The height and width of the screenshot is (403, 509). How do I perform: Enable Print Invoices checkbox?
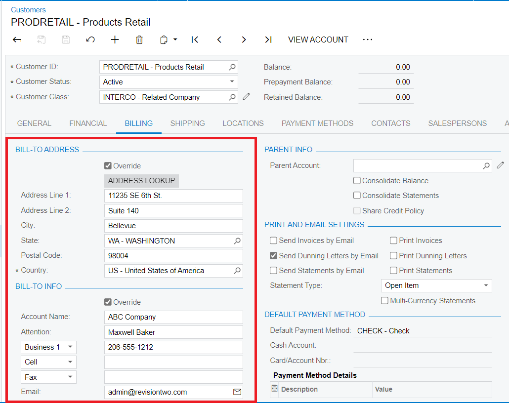[393, 241]
